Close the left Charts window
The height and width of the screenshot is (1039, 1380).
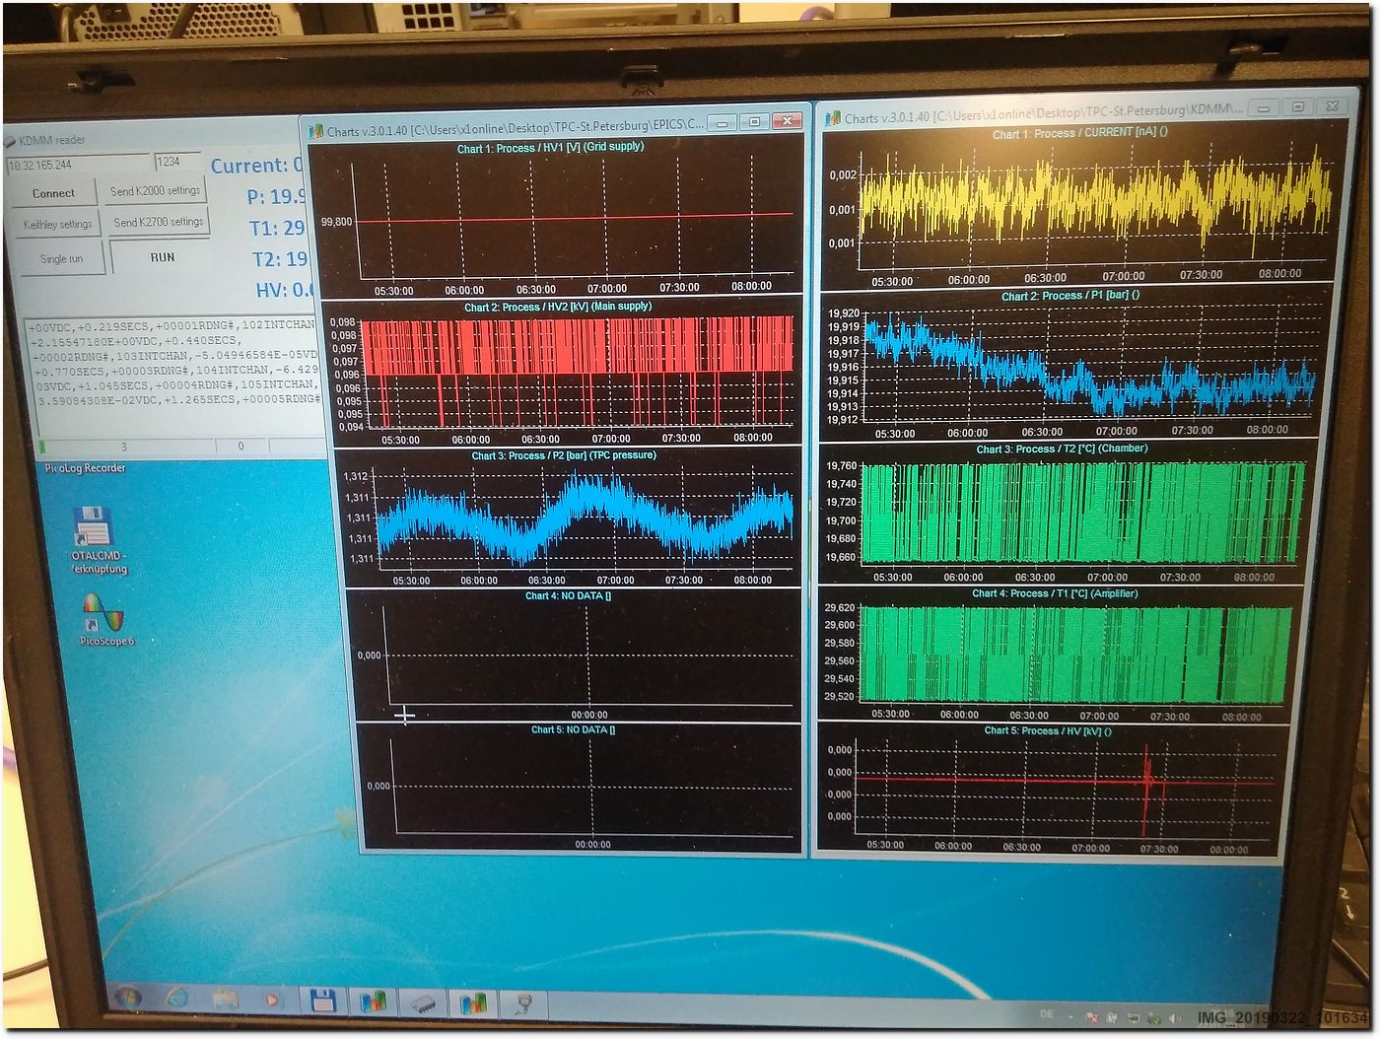(x=788, y=121)
